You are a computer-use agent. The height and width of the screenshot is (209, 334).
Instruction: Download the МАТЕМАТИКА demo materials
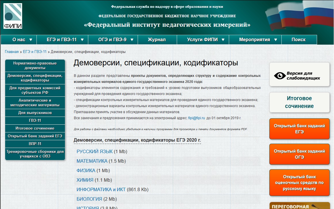click(92, 161)
